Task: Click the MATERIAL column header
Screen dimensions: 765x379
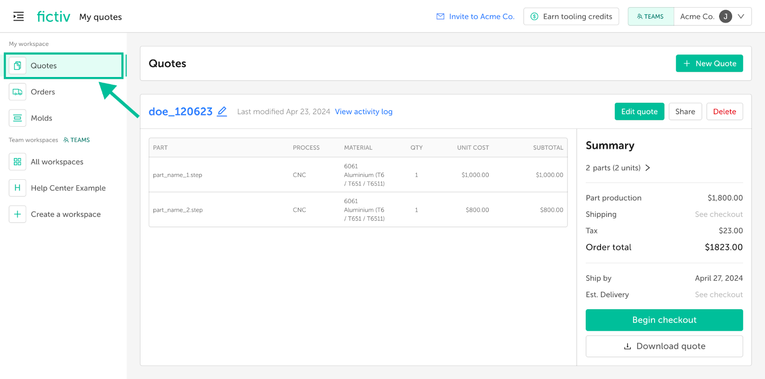Action: [x=358, y=148]
